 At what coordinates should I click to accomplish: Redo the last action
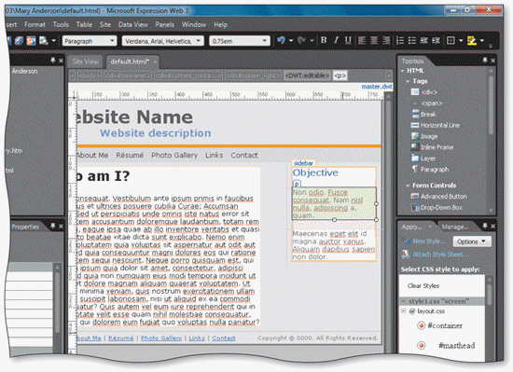[x=301, y=40]
